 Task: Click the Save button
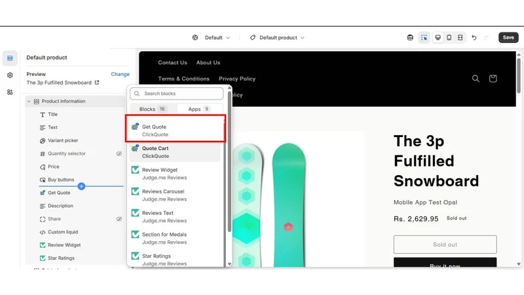(508, 37)
